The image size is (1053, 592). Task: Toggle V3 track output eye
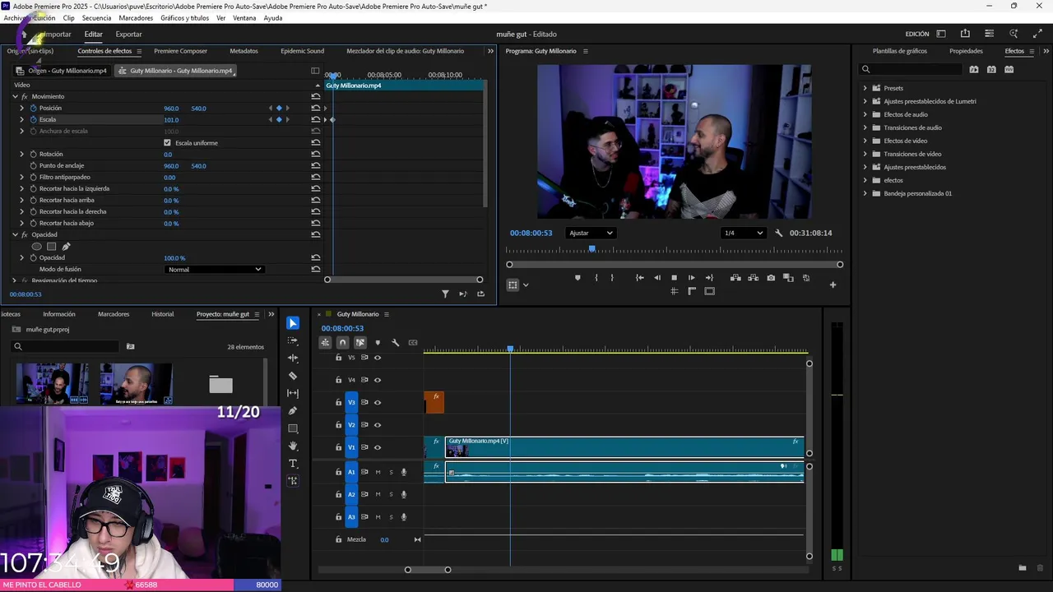point(378,402)
